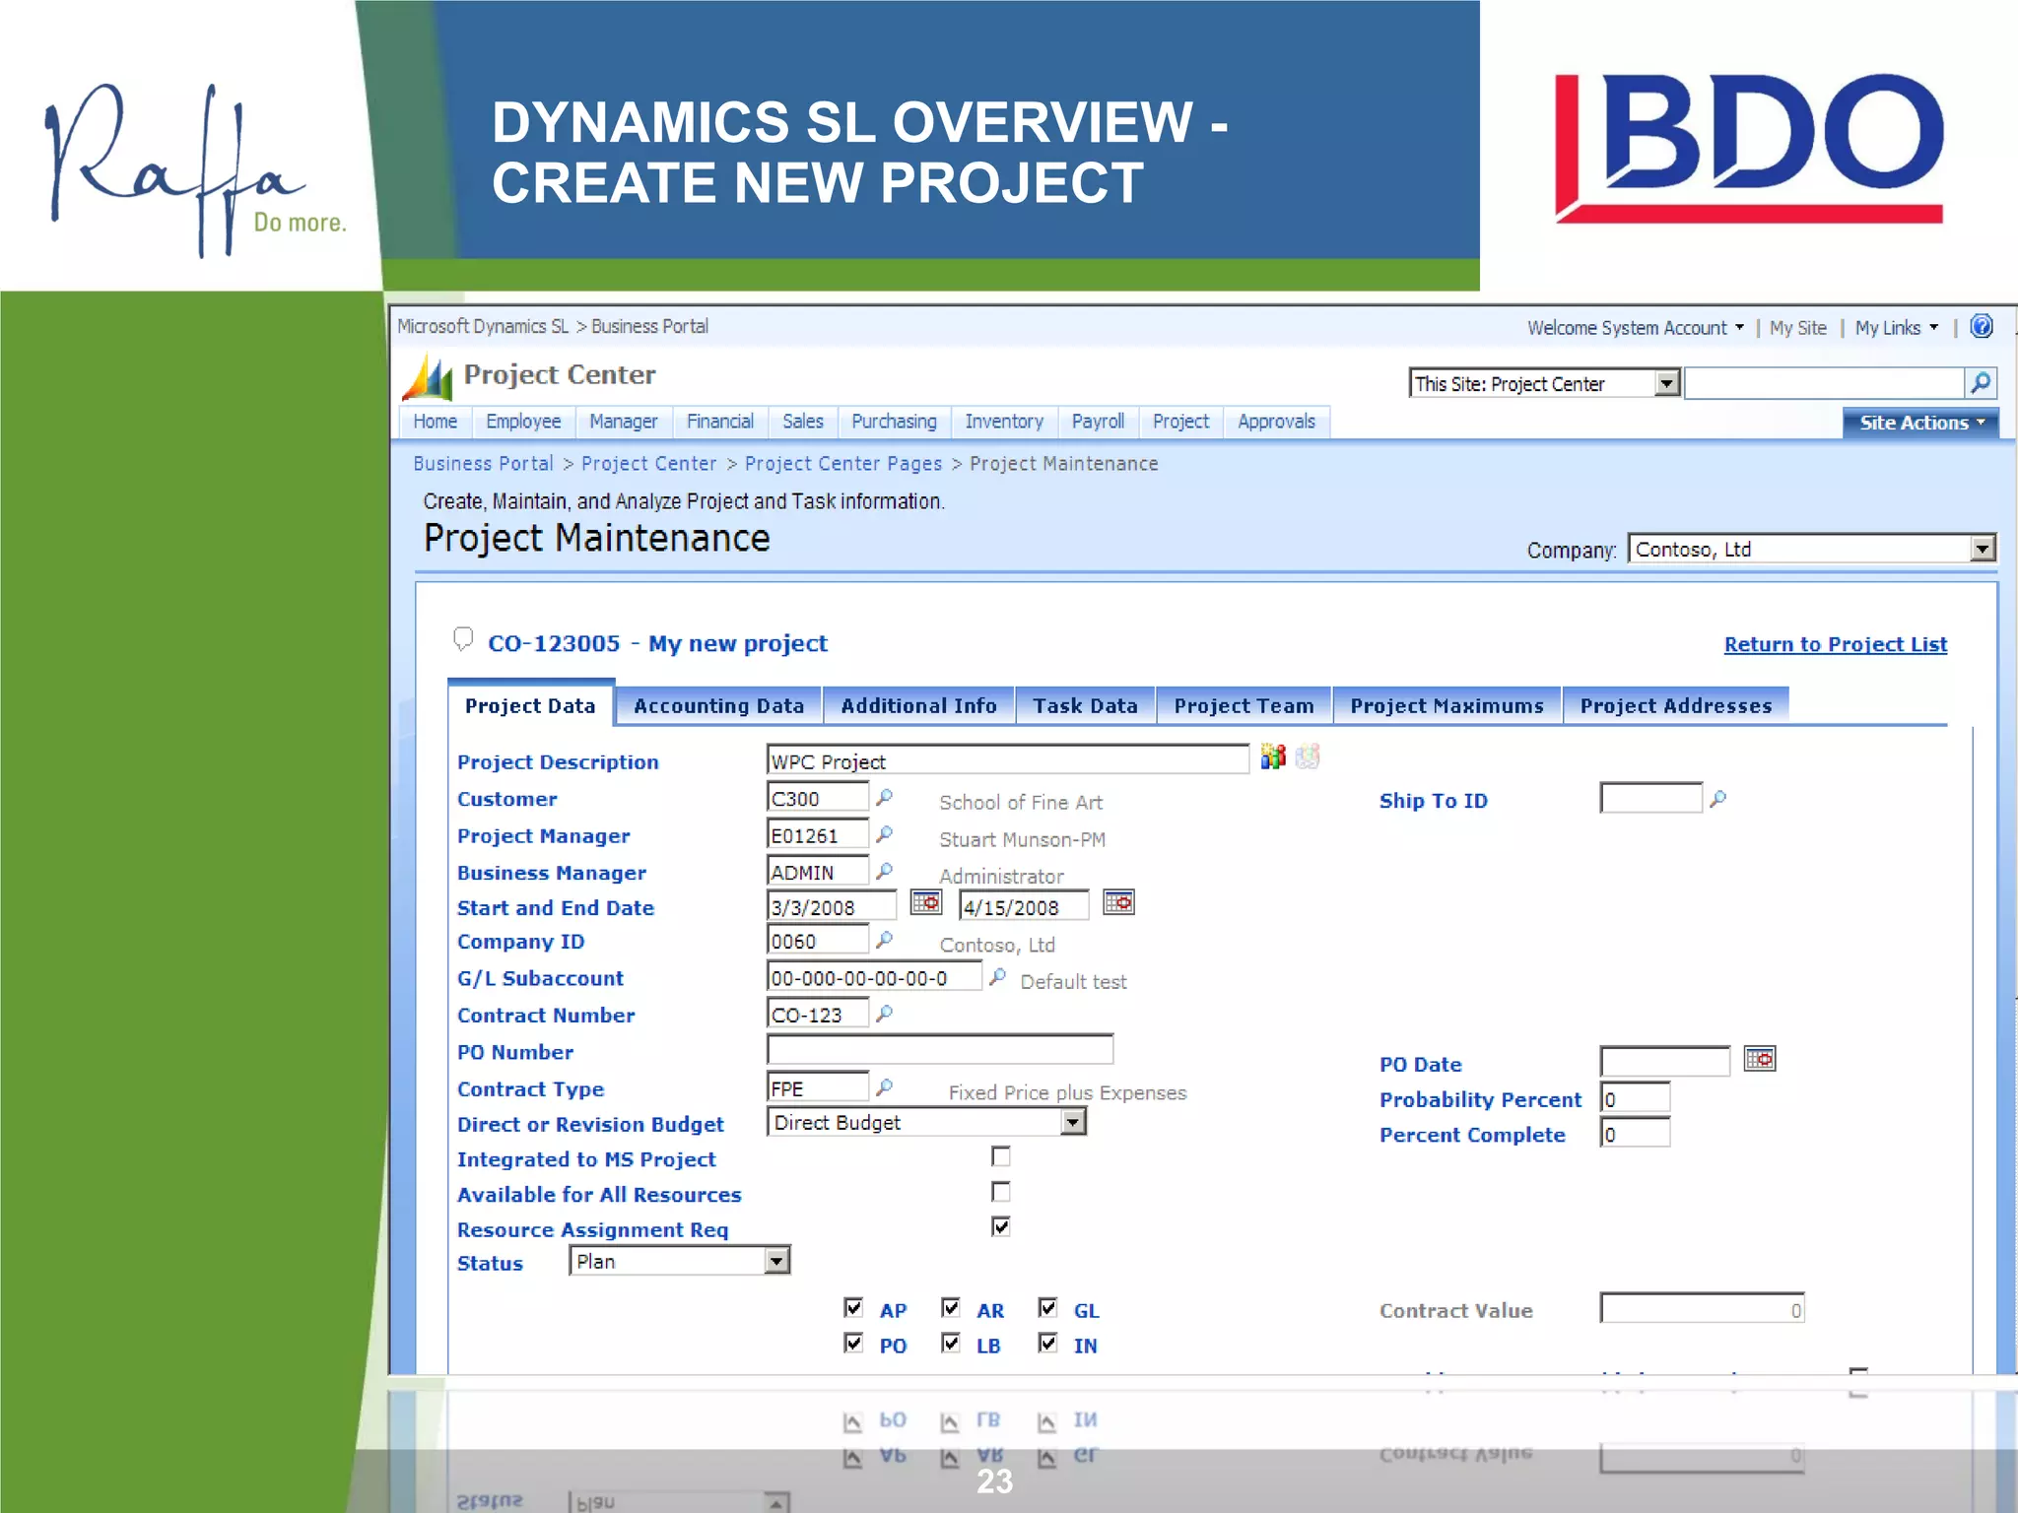The height and width of the screenshot is (1513, 2018).
Task: Click the site search text box
Action: click(1824, 383)
